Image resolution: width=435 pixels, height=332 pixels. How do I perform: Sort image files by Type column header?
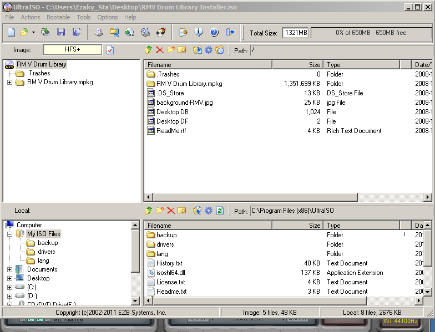point(362,64)
